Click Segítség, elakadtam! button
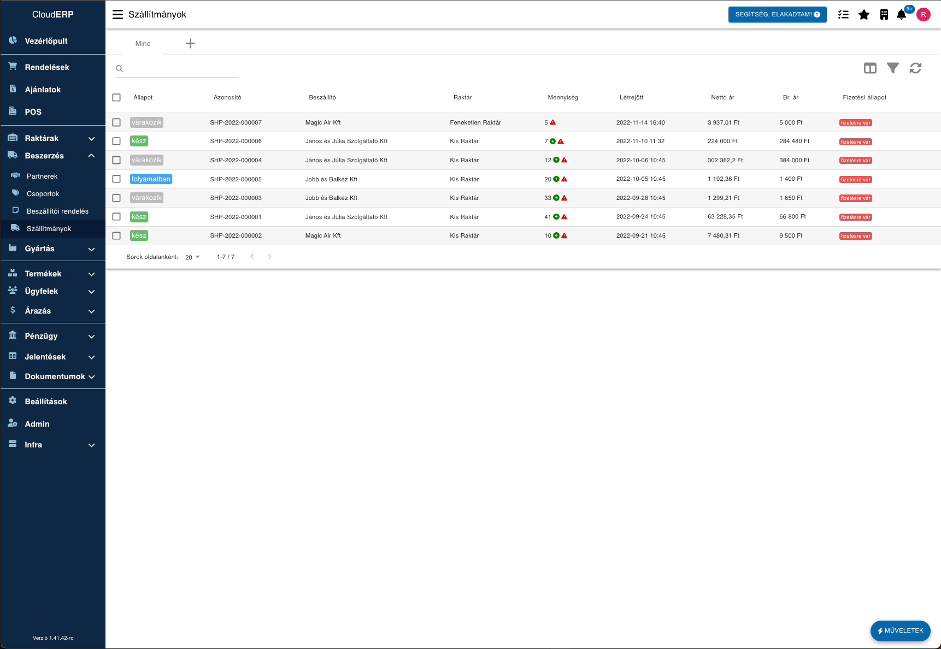This screenshot has height=649, width=941. pos(777,15)
